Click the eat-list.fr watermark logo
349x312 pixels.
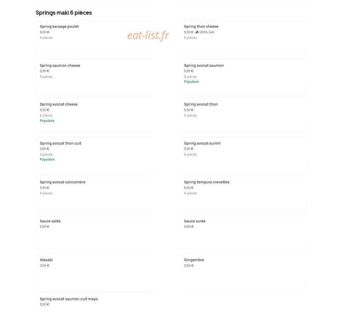pos(148,36)
